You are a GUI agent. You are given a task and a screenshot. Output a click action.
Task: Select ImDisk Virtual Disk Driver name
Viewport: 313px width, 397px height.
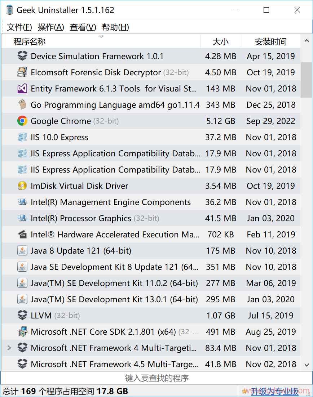pos(79,186)
